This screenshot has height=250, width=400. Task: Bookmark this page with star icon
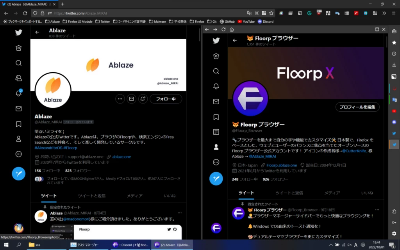[271, 13]
